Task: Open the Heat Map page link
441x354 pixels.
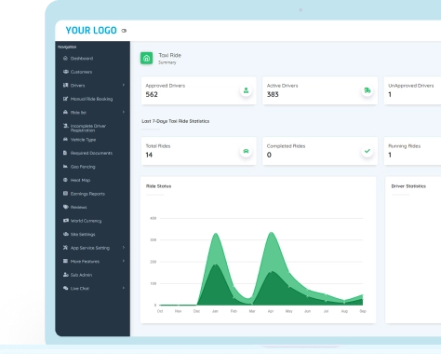Action: pos(80,180)
